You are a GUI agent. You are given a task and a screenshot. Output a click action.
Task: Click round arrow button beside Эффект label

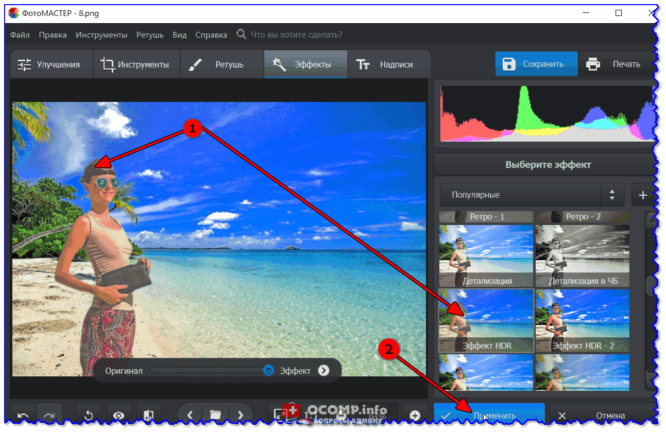point(323,370)
